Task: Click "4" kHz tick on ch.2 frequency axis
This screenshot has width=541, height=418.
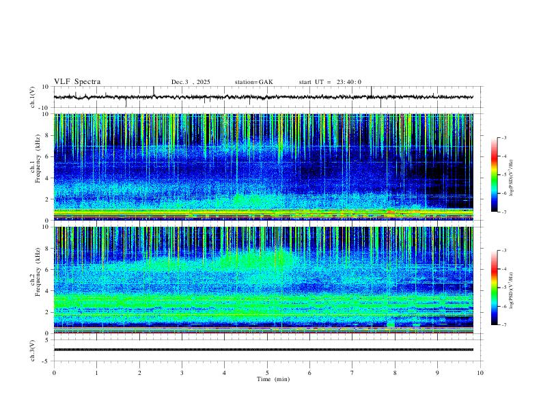Action: point(48,291)
